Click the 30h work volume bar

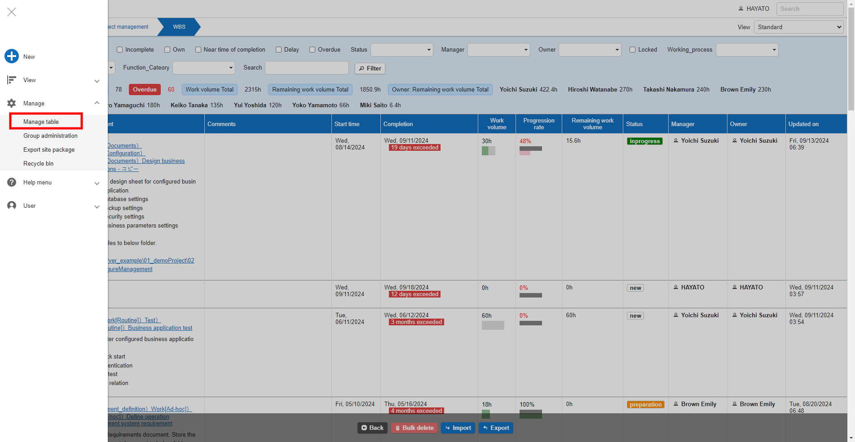coord(489,151)
